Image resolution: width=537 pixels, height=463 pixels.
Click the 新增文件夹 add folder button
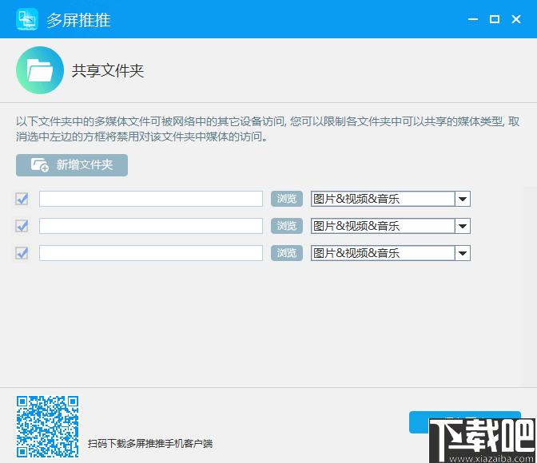[72, 165]
